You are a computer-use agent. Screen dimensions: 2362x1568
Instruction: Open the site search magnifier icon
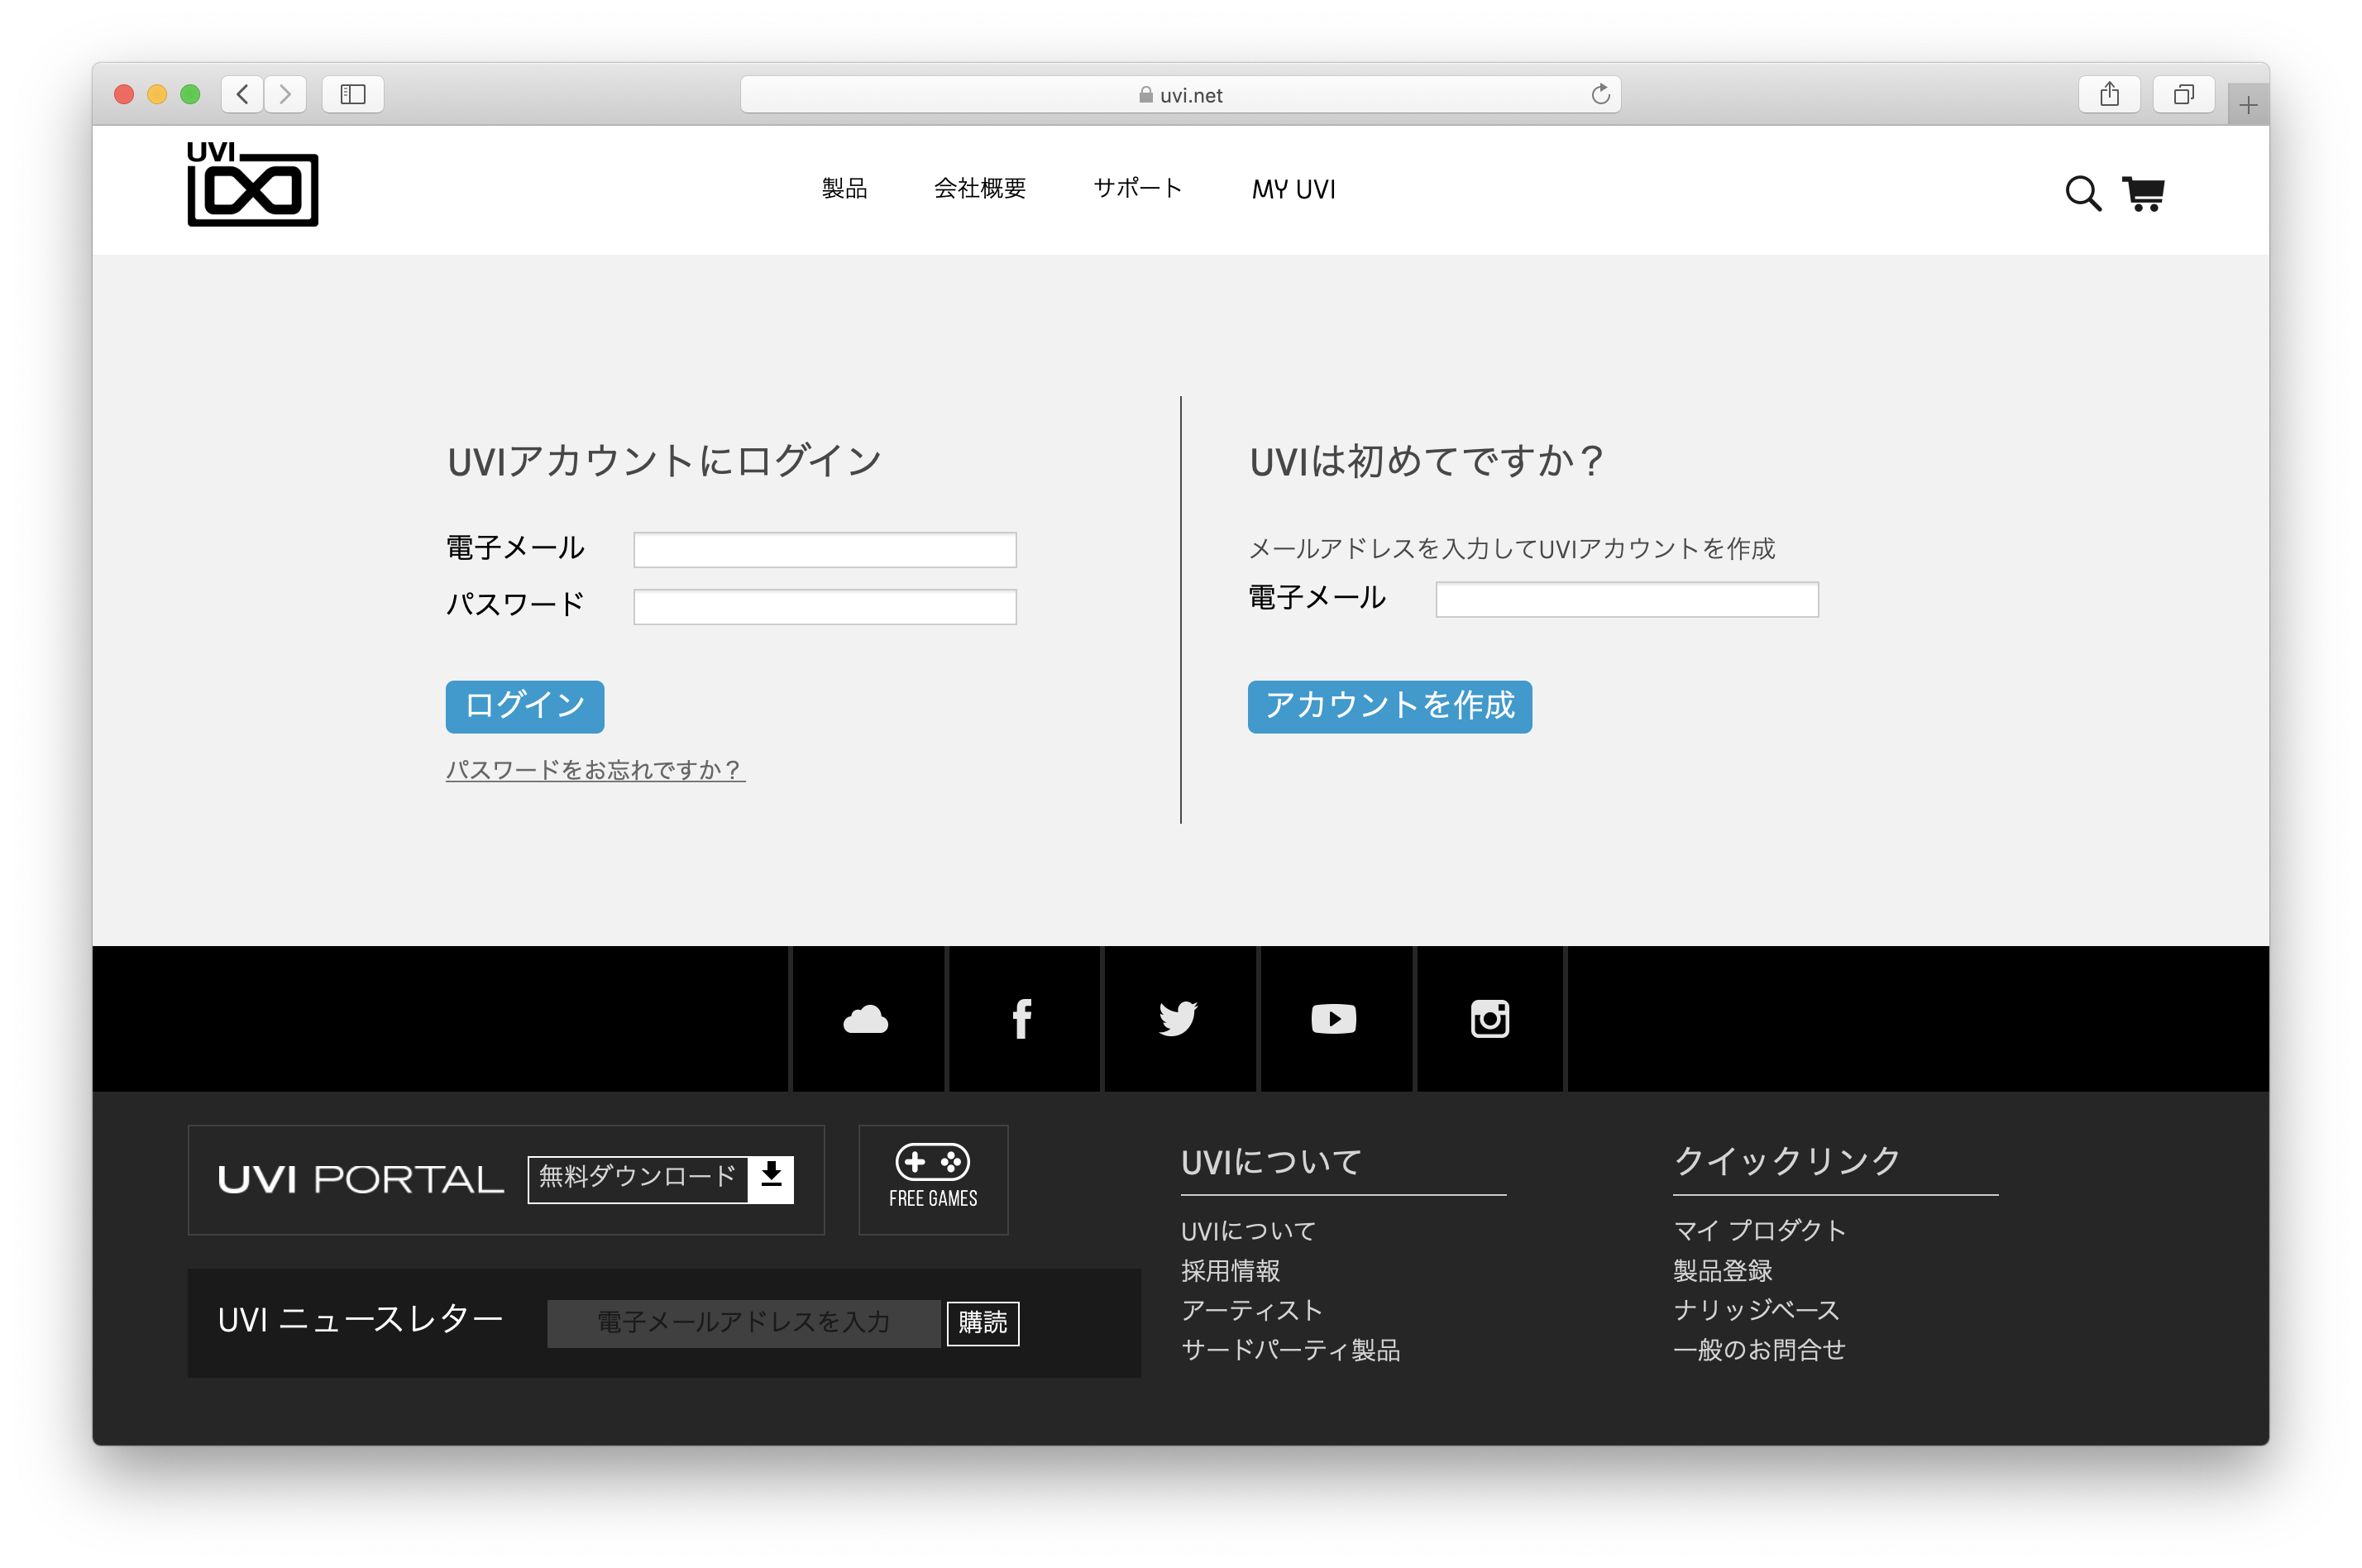point(2082,193)
